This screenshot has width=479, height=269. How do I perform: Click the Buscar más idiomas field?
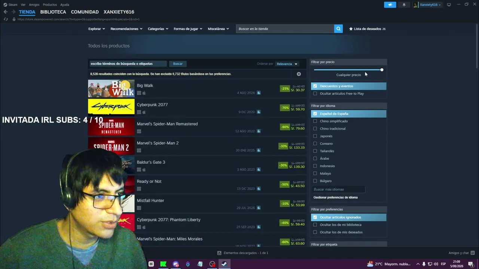339,189
